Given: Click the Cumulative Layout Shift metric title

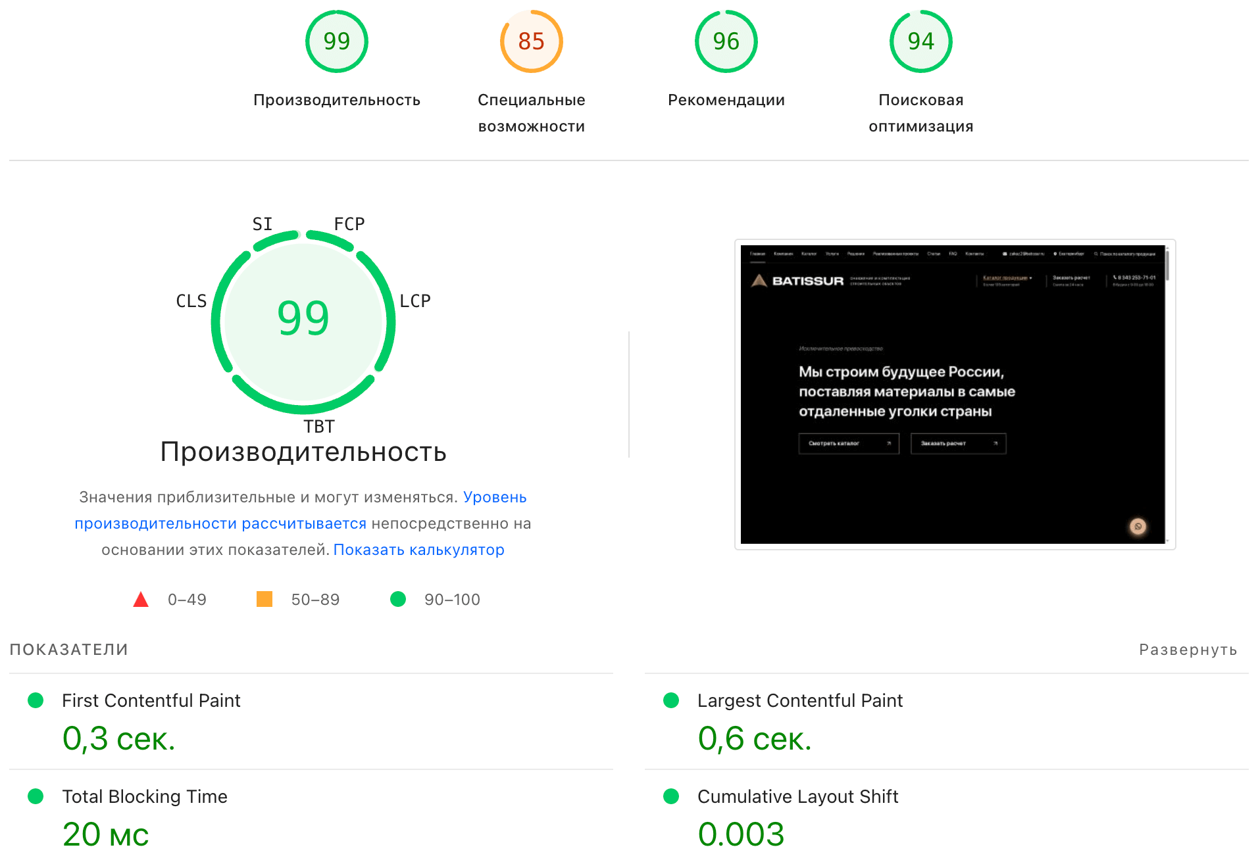Looking at the screenshot, I should pyautogui.click(x=798, y=796).
